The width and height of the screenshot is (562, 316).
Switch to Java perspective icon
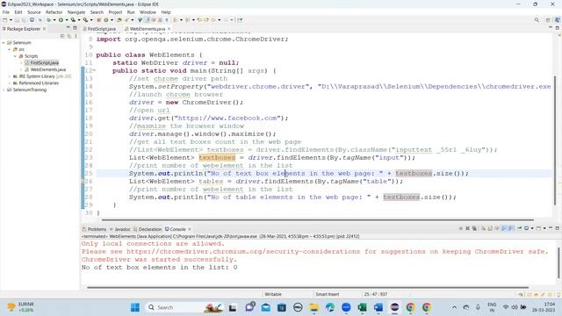click(x=558, y=19)
